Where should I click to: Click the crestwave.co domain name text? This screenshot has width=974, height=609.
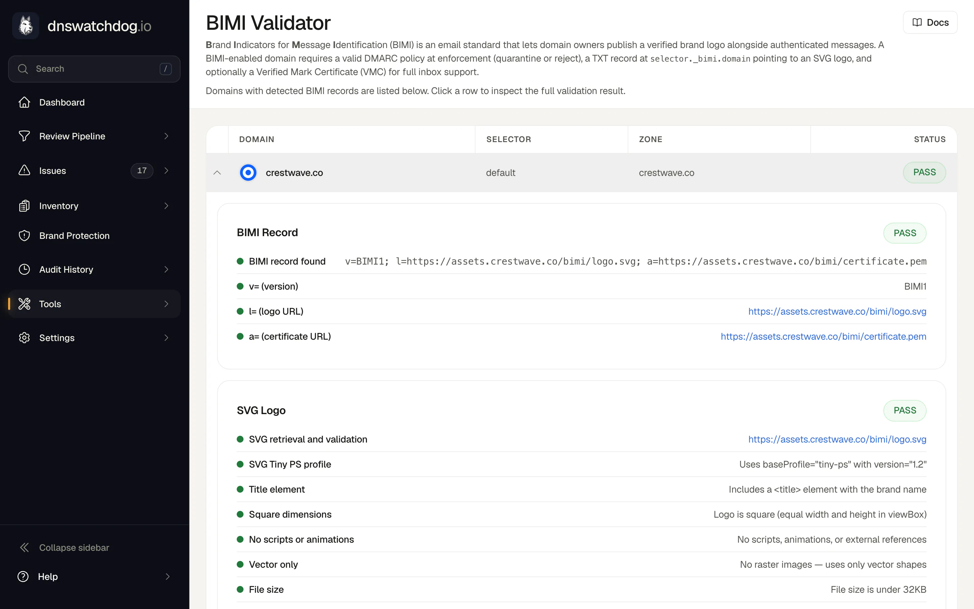pos(294,173)
